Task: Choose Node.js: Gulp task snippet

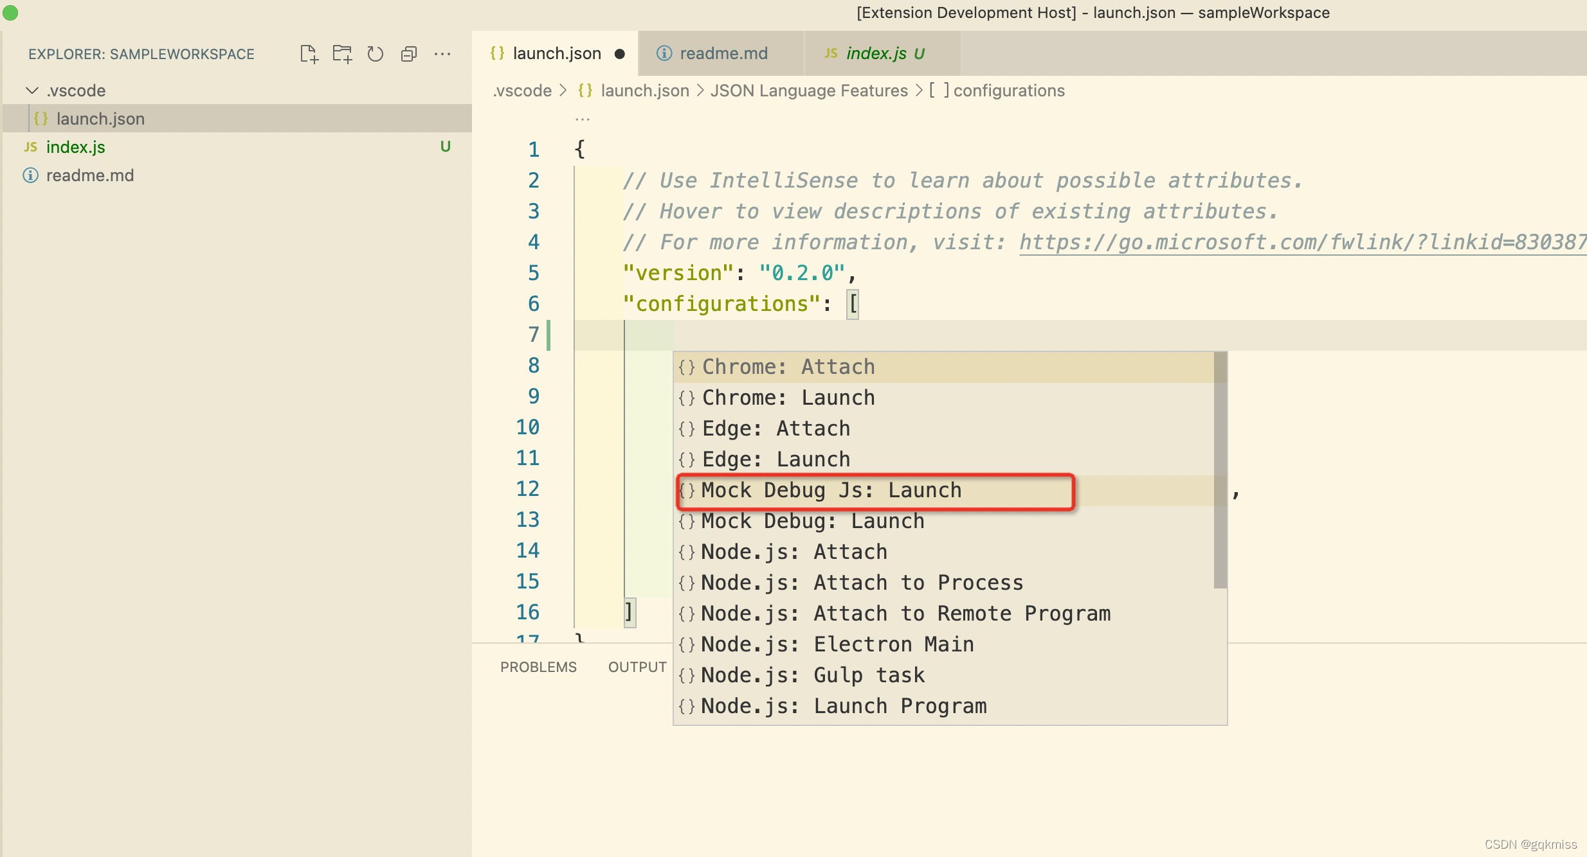Action: (x=944, y=676)
